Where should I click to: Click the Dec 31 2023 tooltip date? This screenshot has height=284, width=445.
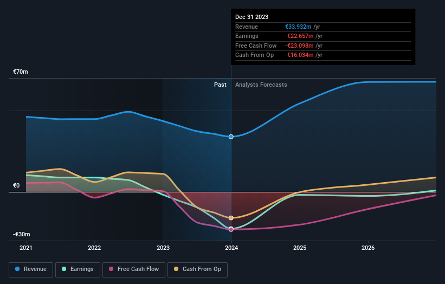point(251,17)
